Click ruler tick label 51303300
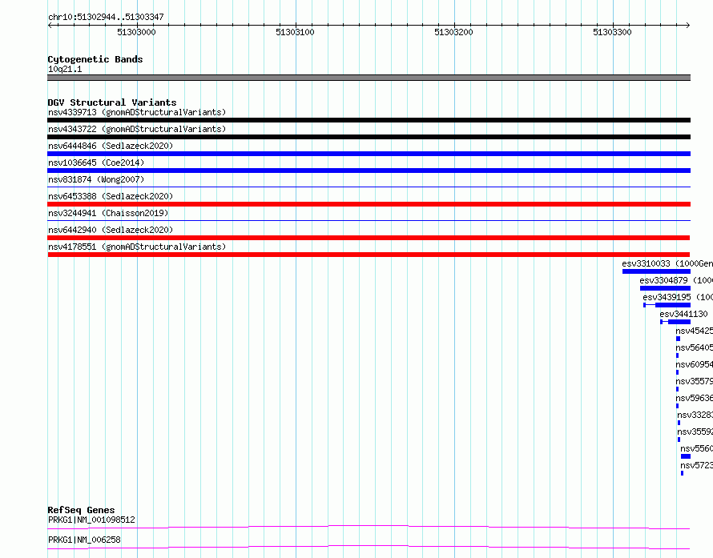 [x=612, y=32]
